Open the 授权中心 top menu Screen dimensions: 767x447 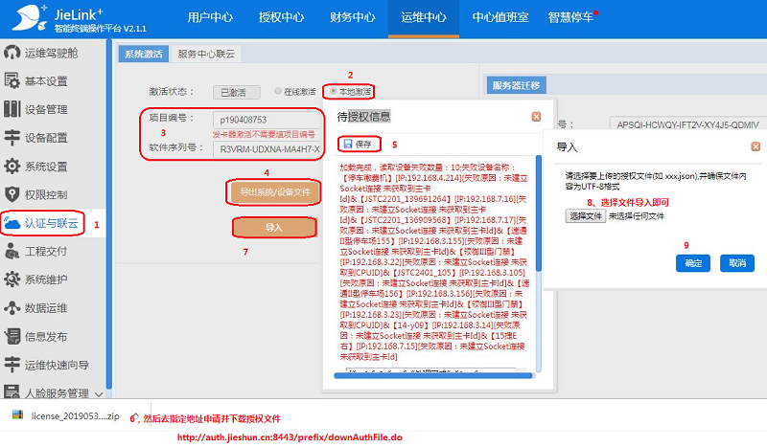click(281, 17)
